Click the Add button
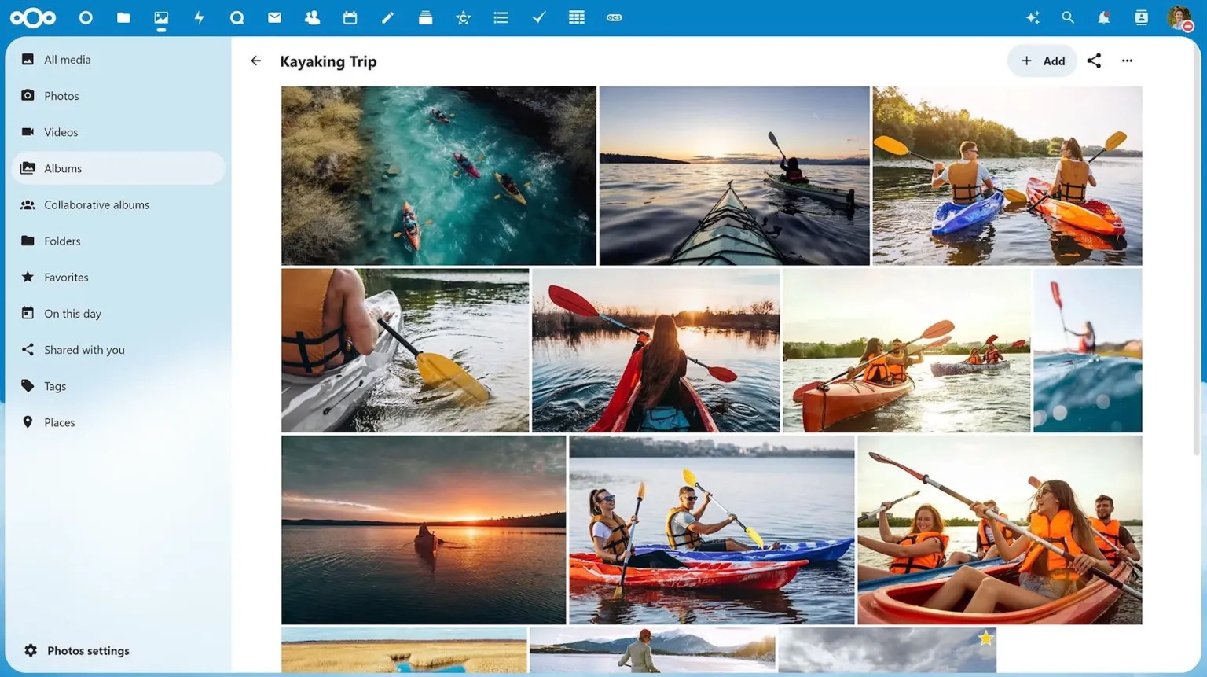 tap(1042, 61)
